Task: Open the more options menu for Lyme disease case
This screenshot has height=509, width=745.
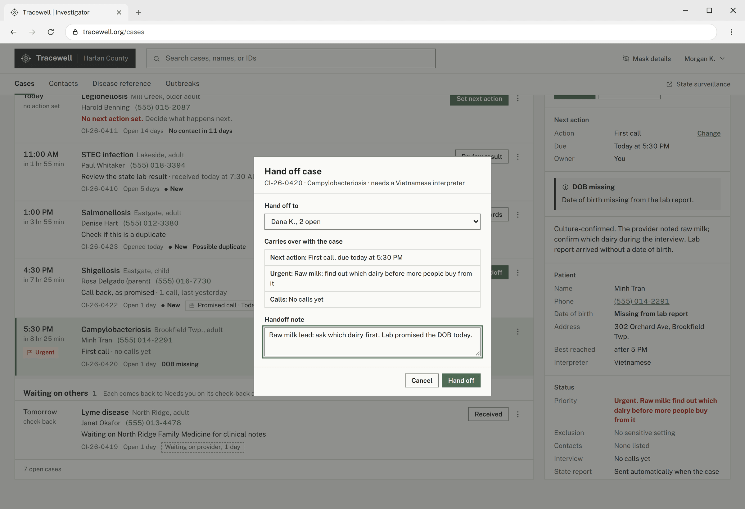Action: (518, 414)
